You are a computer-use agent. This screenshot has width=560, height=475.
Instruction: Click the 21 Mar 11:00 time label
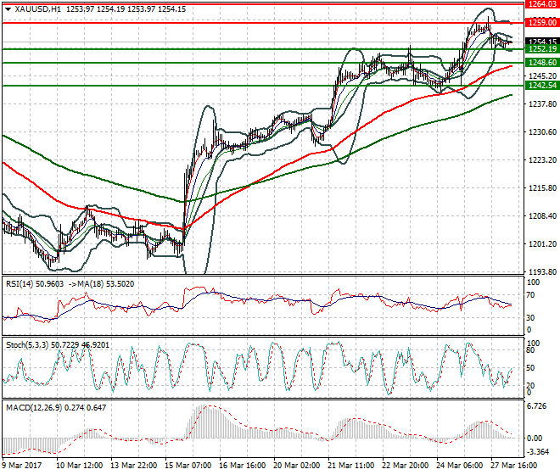click(x=351, y=466)
